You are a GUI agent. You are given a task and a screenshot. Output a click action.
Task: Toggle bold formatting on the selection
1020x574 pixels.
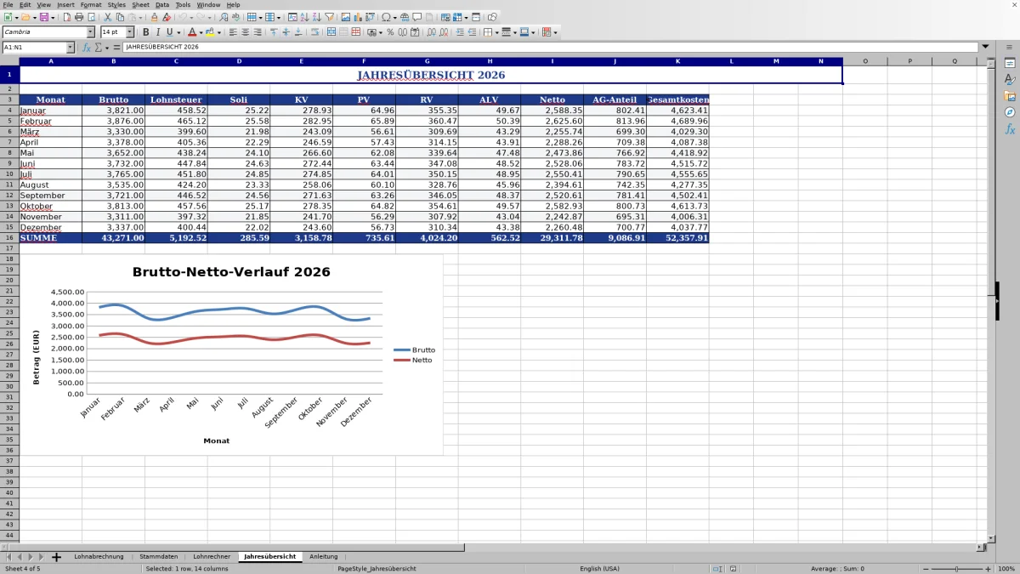[x=146, y=31]
